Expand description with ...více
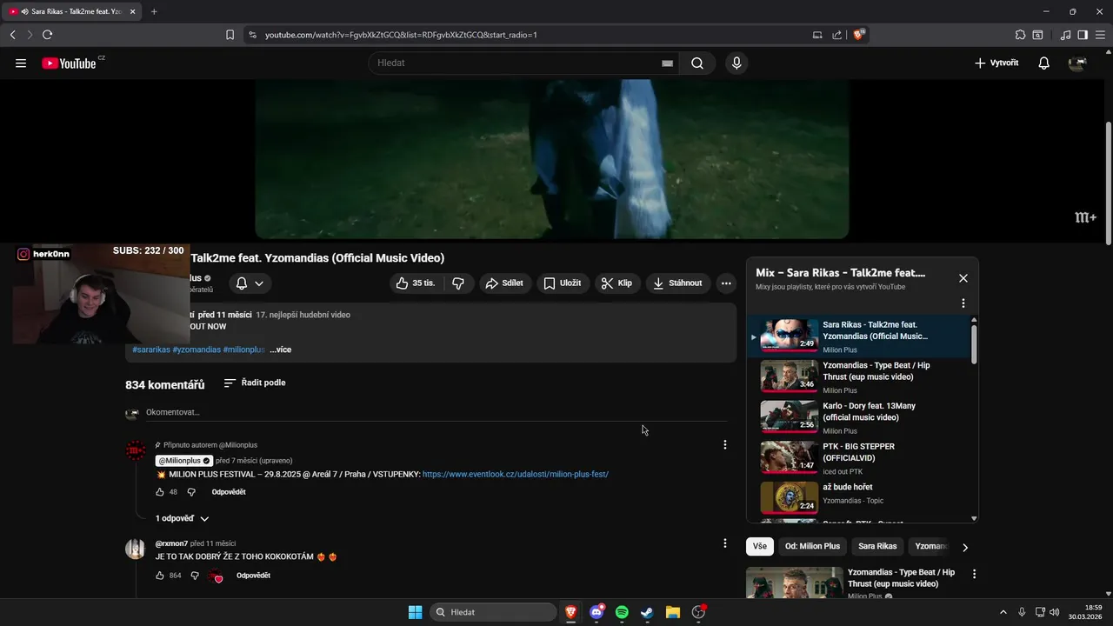 point(280,350)
